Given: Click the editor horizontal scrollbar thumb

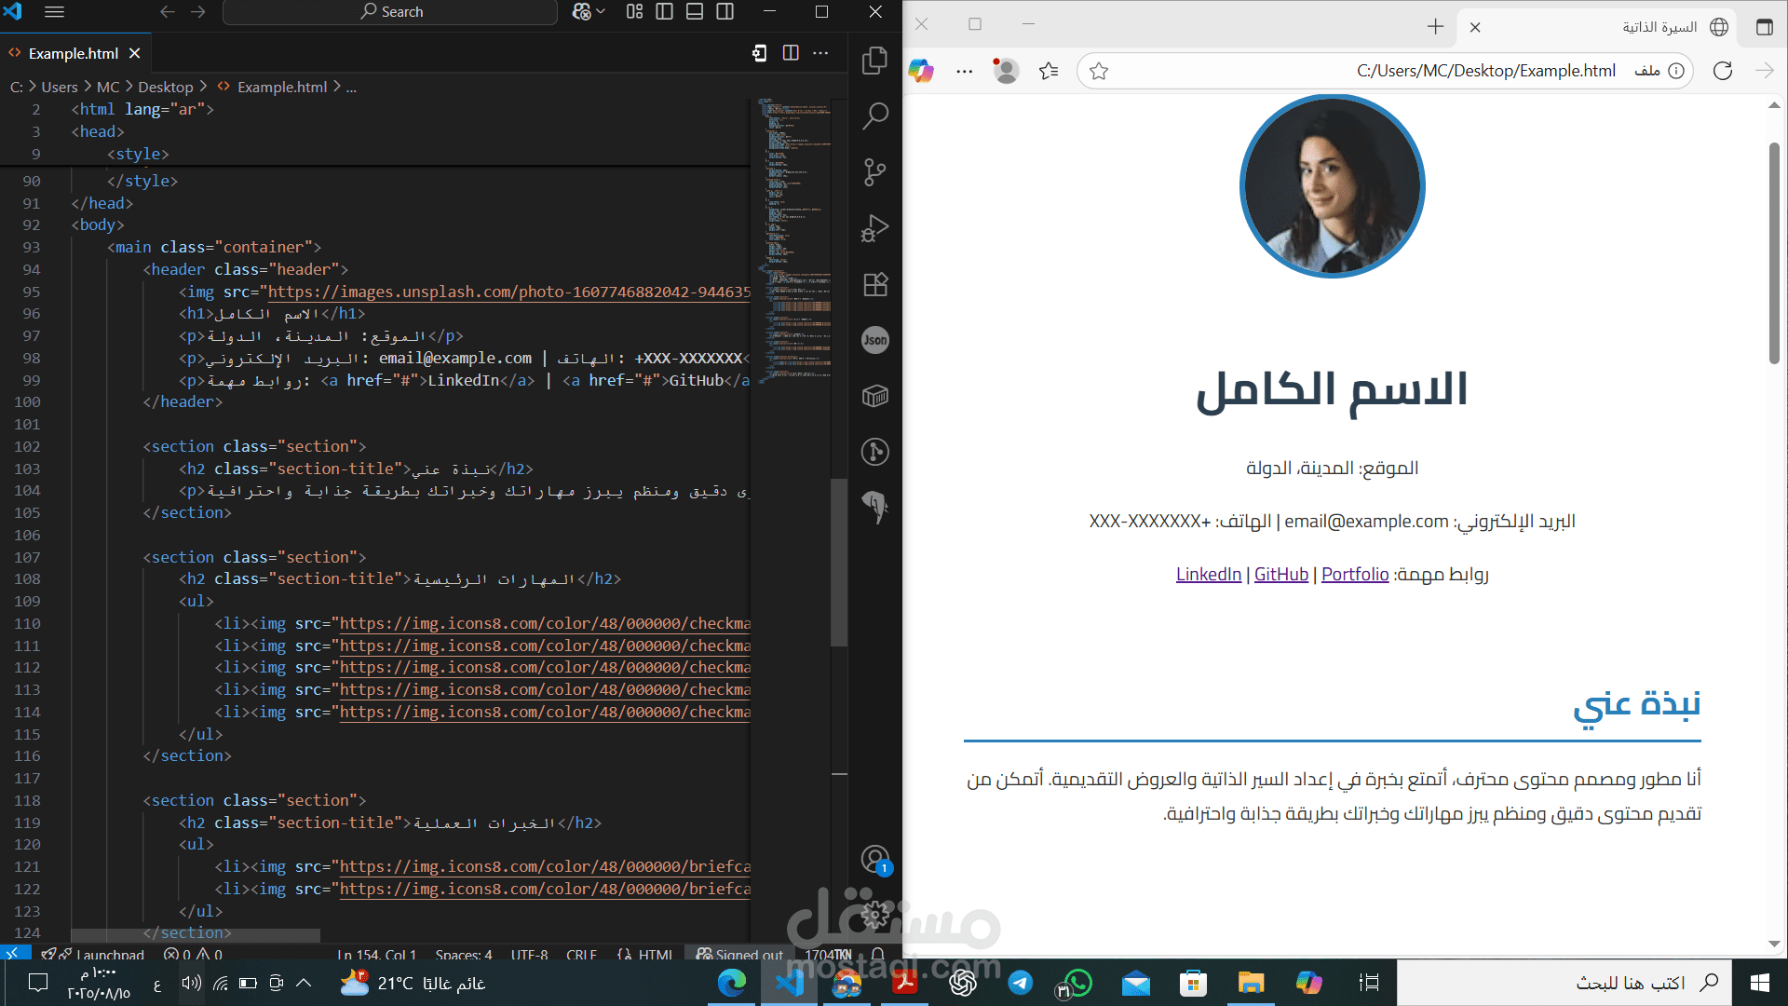Looking at the screenshot, I should tap(196, 934).
